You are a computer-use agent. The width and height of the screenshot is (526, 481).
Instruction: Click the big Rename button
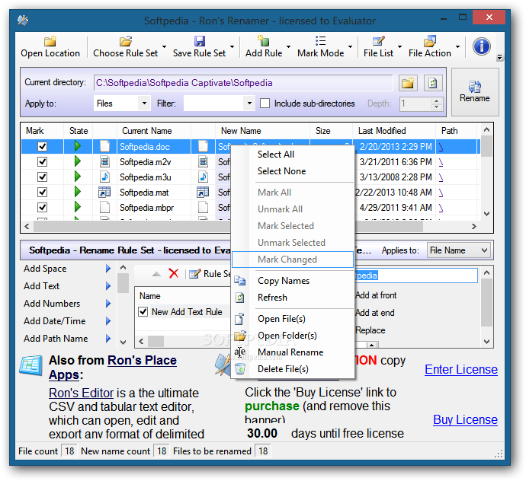pyautogui.click(x=475, y=92)
